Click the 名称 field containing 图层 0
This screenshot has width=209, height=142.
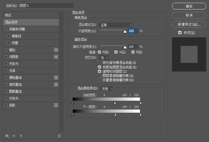click(x=46, y=6)
